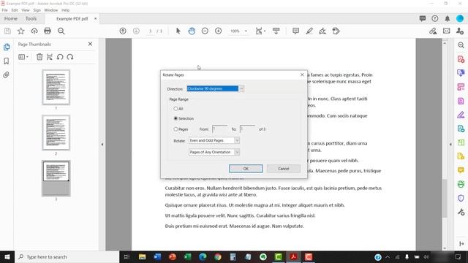Open the Find text magnifier
Screen dimensions: 468x263
61,31
